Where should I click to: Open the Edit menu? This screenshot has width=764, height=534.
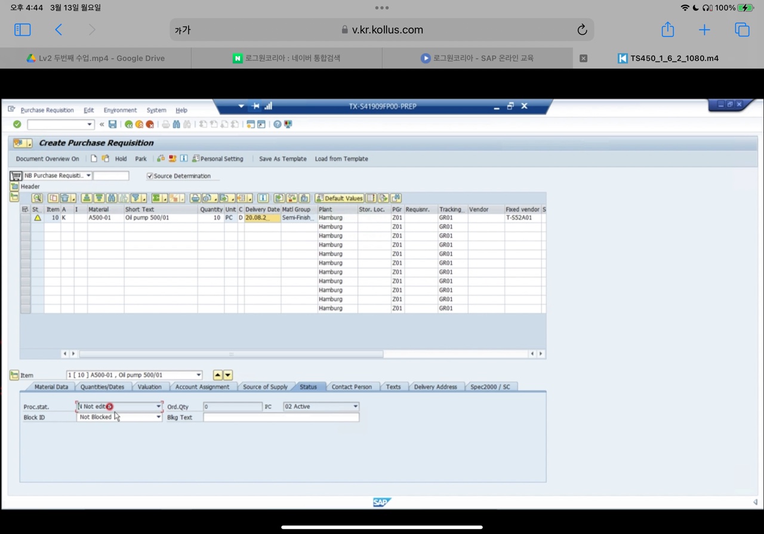click(89, 110)
